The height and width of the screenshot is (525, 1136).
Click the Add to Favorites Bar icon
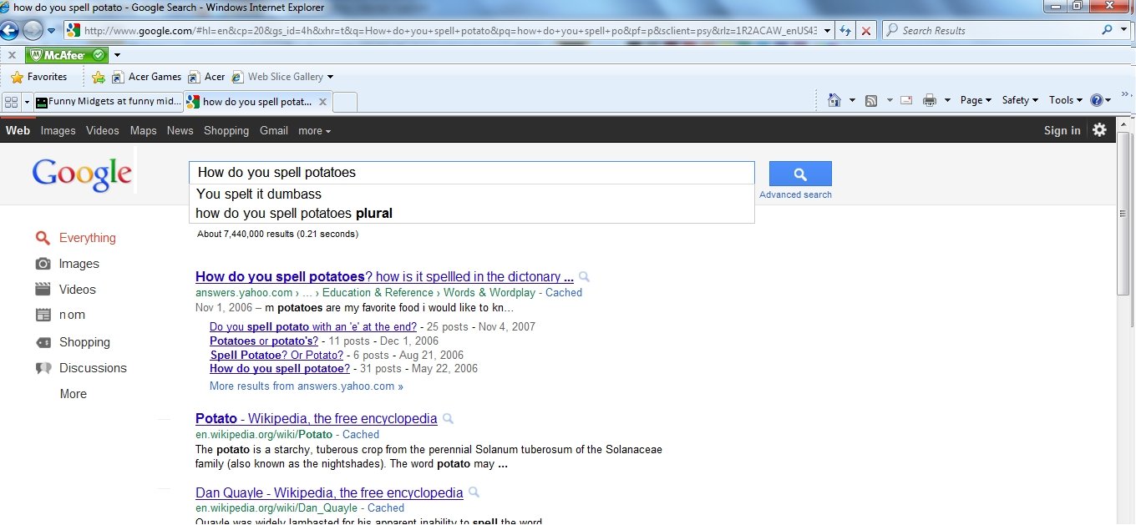(x=99, y=77)
